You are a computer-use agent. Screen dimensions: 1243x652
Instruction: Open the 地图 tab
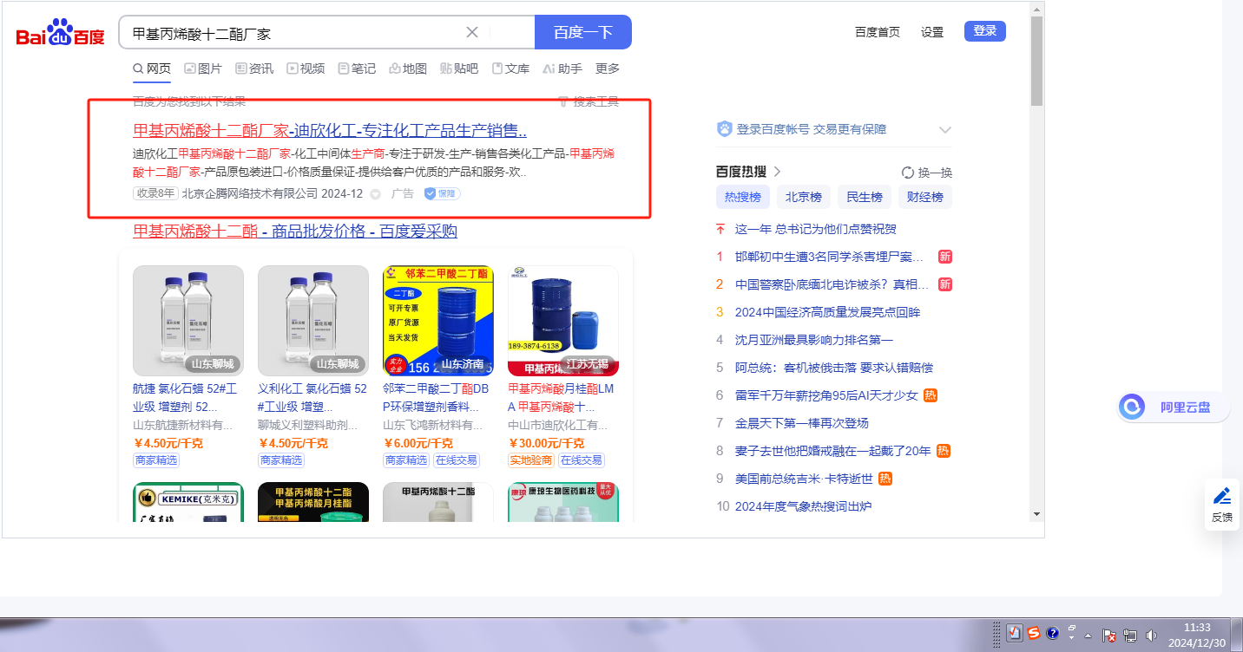(x=408, y=68)
